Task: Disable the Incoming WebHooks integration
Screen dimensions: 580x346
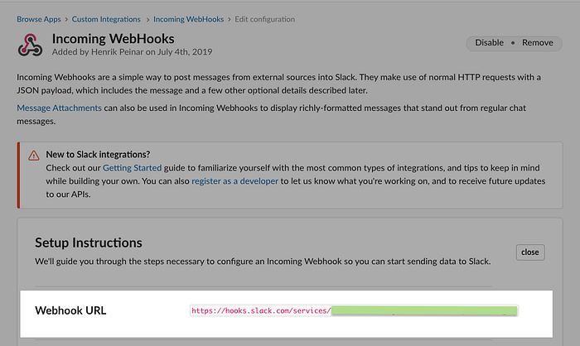Action: [x=489, y=43]
